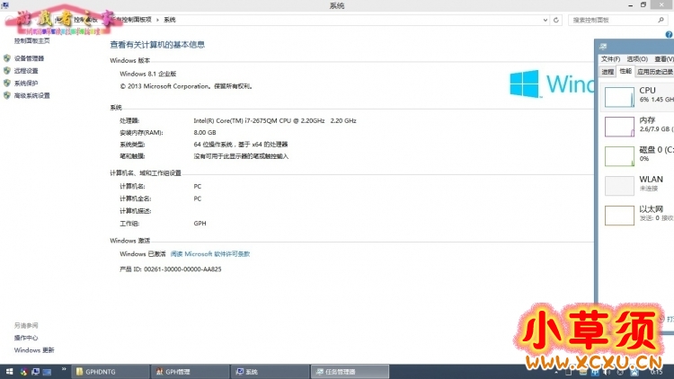Switch to 性能 tab in Task Manager
The image size is (674, 379).
click(625, 71)
